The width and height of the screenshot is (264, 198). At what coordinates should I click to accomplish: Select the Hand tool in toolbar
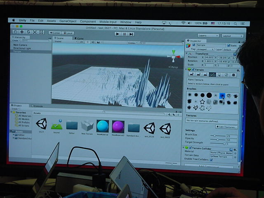pos(16,32)
